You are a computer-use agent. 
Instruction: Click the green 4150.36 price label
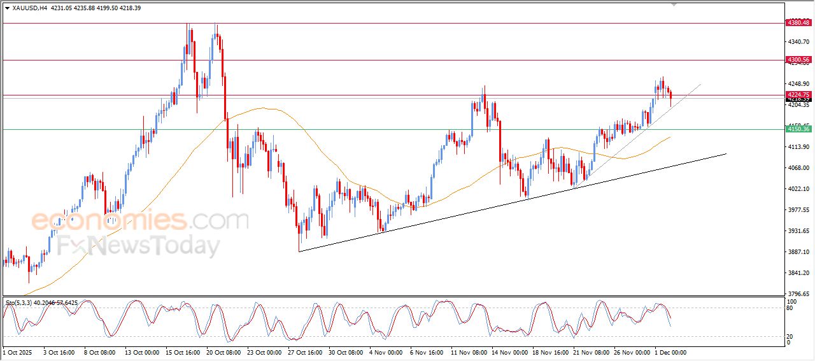(798, 129)
